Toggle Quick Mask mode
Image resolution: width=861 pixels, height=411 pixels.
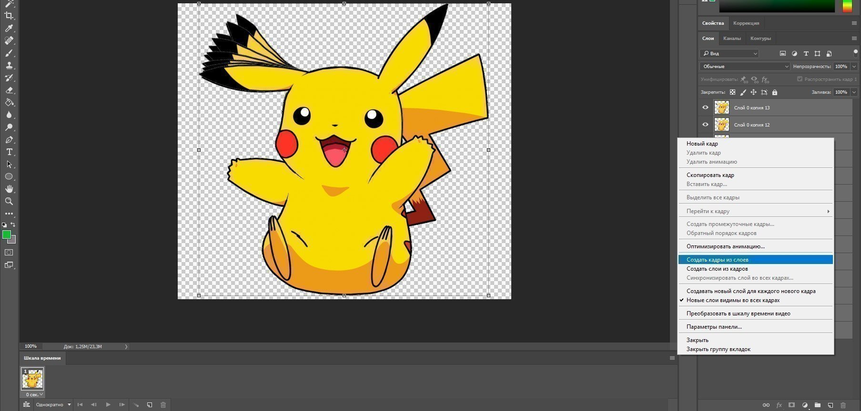pyautogui.click(x=9, y=253)
